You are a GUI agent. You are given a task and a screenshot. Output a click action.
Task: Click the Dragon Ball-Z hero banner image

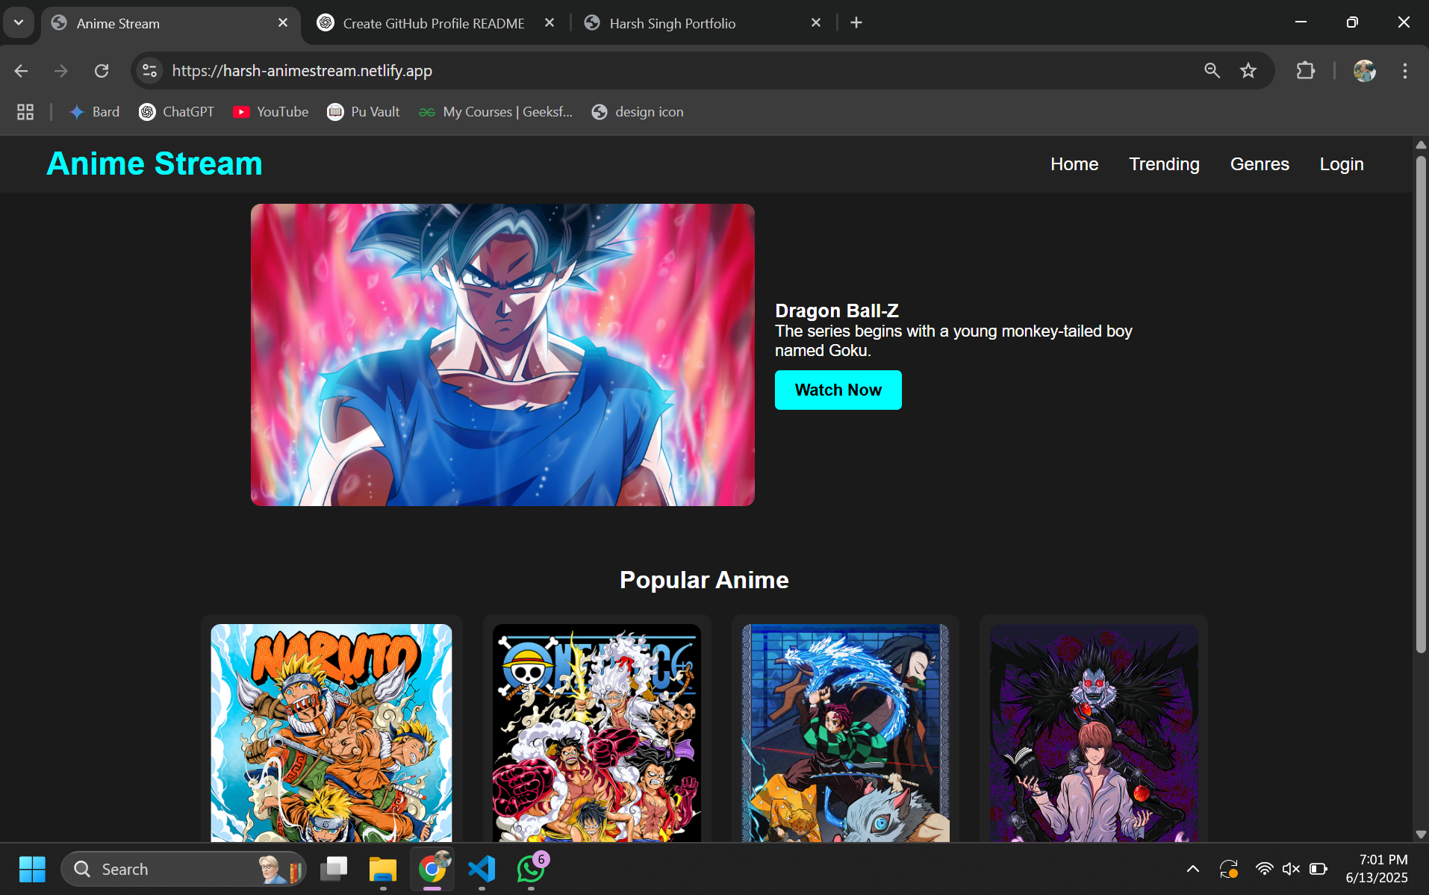click(x=502, y=355)
